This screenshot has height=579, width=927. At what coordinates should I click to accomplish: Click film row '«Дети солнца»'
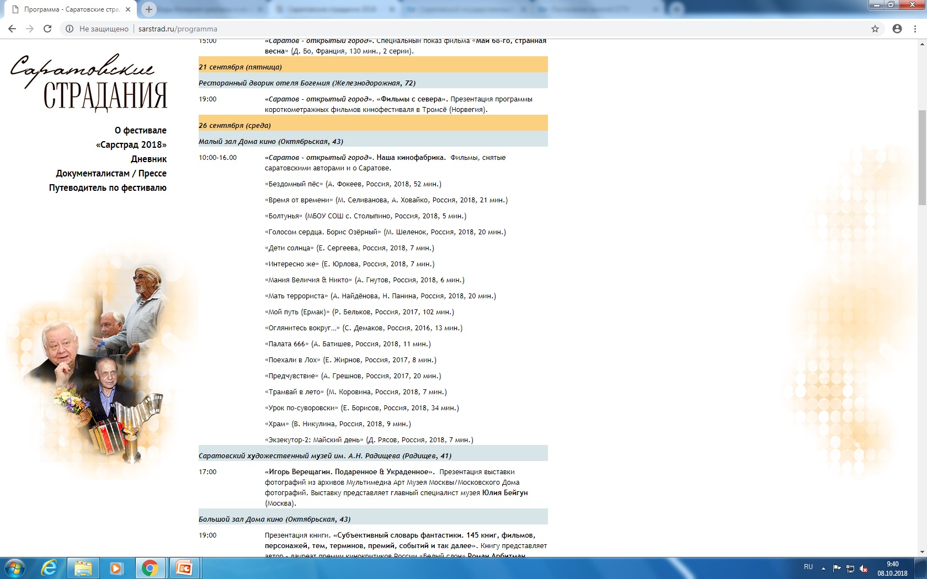click(x=349, y=248)
